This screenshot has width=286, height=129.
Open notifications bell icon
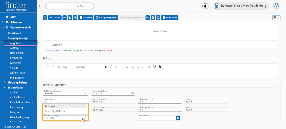(206, 6)
